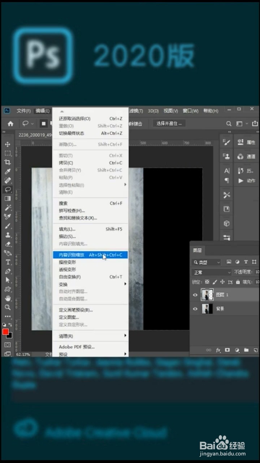Image resolution: width=260 pixels, height=463 pixels.
Task: Open the 3D cube panel icon
Action: click(x=227, y=223)
